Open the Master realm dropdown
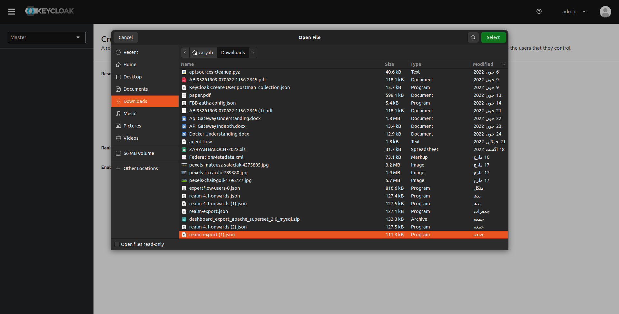 (46, 37)
